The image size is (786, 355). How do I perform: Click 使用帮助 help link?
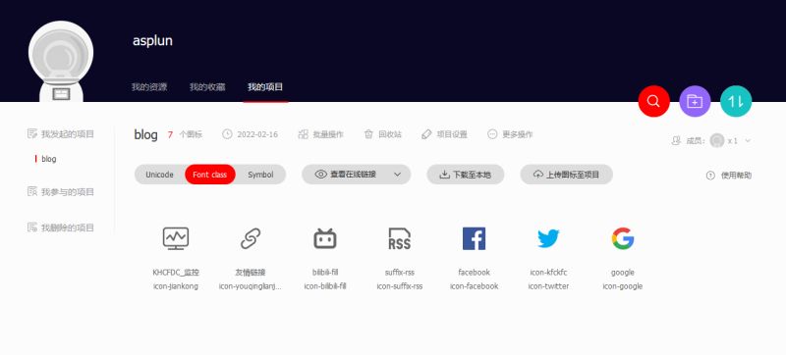736,176
